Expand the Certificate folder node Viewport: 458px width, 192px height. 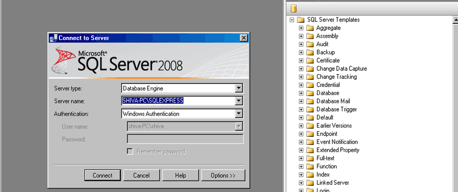click(x=301, y=61)
